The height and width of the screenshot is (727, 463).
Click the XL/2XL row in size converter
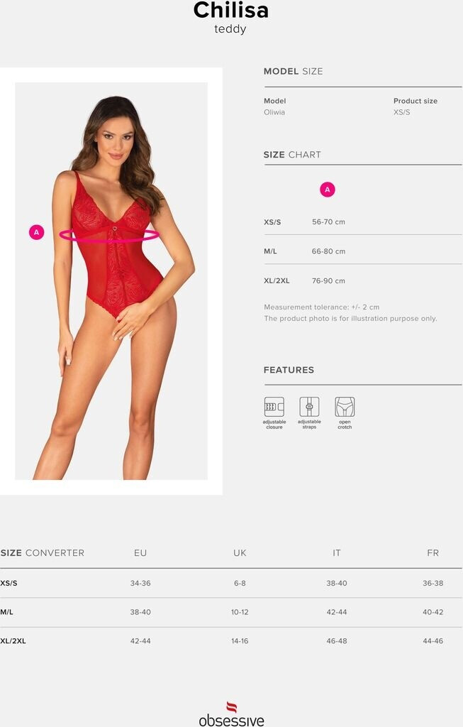point(231,641)
